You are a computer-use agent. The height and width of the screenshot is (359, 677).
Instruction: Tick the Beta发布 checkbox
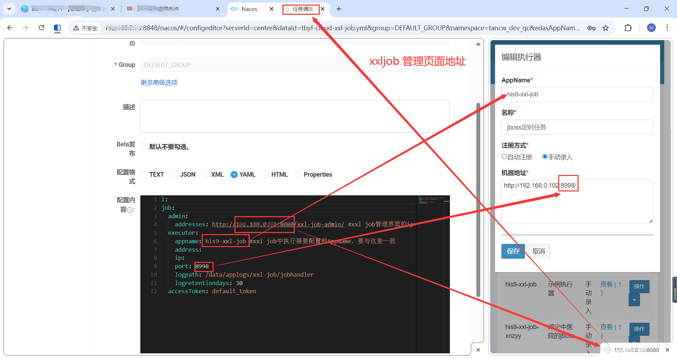144,146
